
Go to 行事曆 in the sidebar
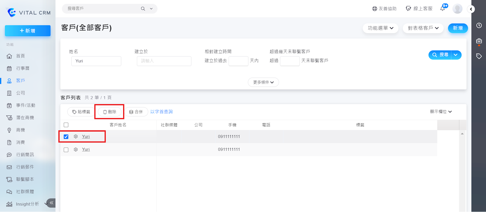[x=23, y=68]
